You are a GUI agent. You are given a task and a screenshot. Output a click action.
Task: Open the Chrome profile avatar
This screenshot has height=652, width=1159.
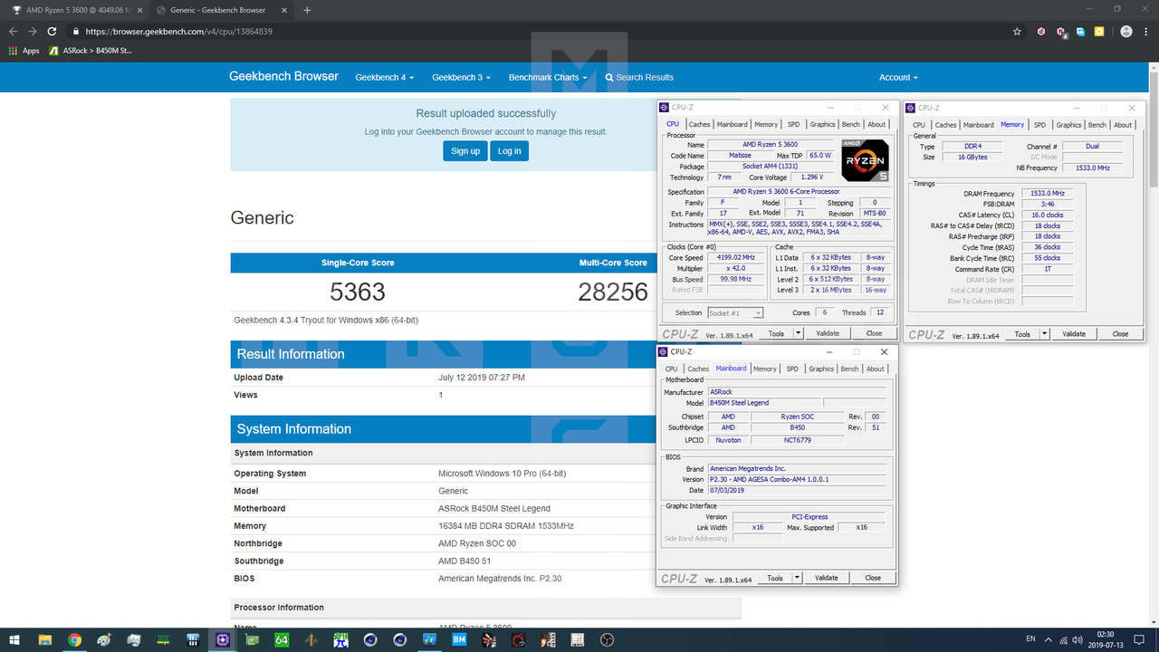pyautogui.click(x=1125, y=31)
